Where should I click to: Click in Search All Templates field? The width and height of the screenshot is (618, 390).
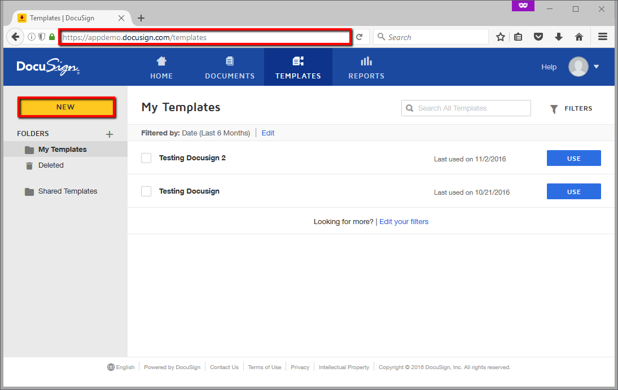click(472, 108)
